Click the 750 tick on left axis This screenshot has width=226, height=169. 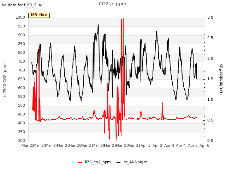22,62
